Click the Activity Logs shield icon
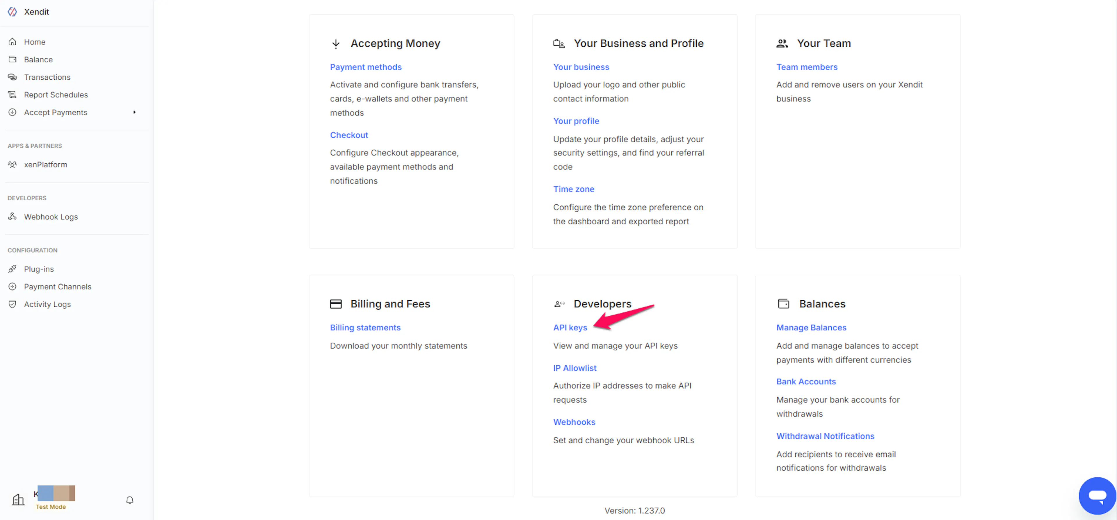This screenshot has width=1117, height=520. pos(13,304)
